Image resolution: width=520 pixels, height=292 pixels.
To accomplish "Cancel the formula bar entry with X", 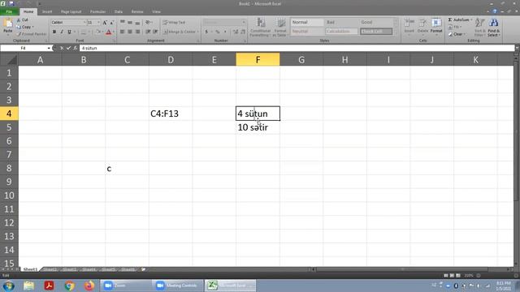I will (62, 49).
